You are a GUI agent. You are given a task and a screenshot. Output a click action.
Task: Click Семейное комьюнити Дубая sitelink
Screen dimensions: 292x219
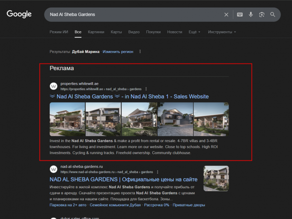(115, 205)
